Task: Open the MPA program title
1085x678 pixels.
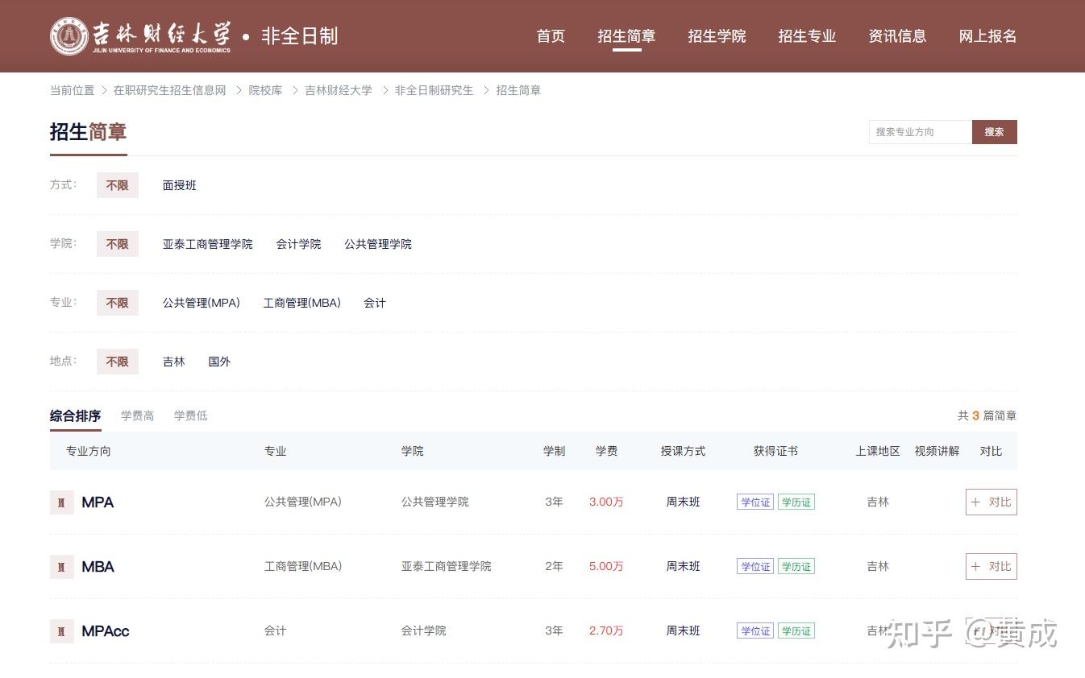Action: [x=98, y=502]
